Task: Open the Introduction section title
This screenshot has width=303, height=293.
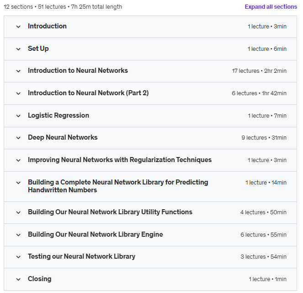Action: [47, 26]
